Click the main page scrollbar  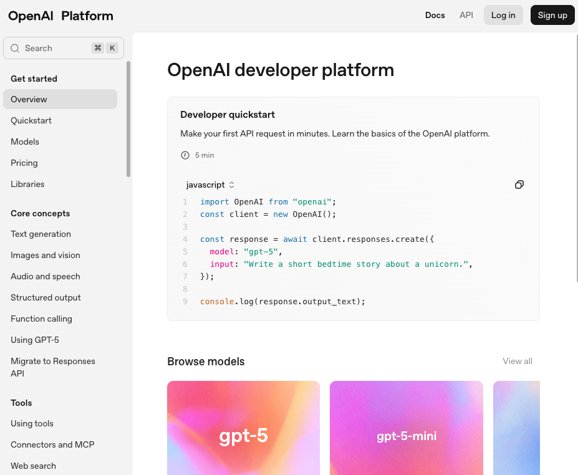point(577,158)
